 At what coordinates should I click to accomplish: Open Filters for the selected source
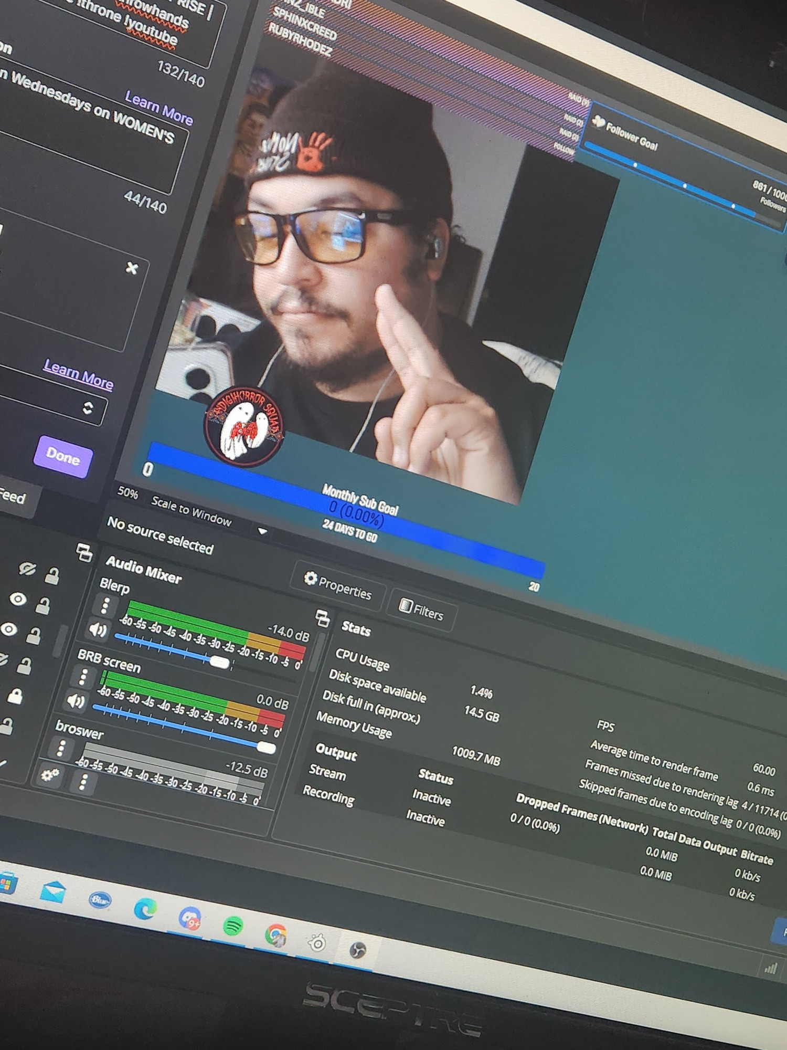point(421,609)
